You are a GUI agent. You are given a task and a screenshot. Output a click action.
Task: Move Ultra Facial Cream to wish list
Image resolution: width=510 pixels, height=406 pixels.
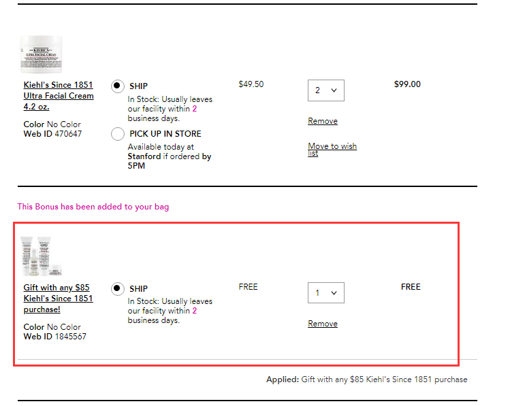332,150
